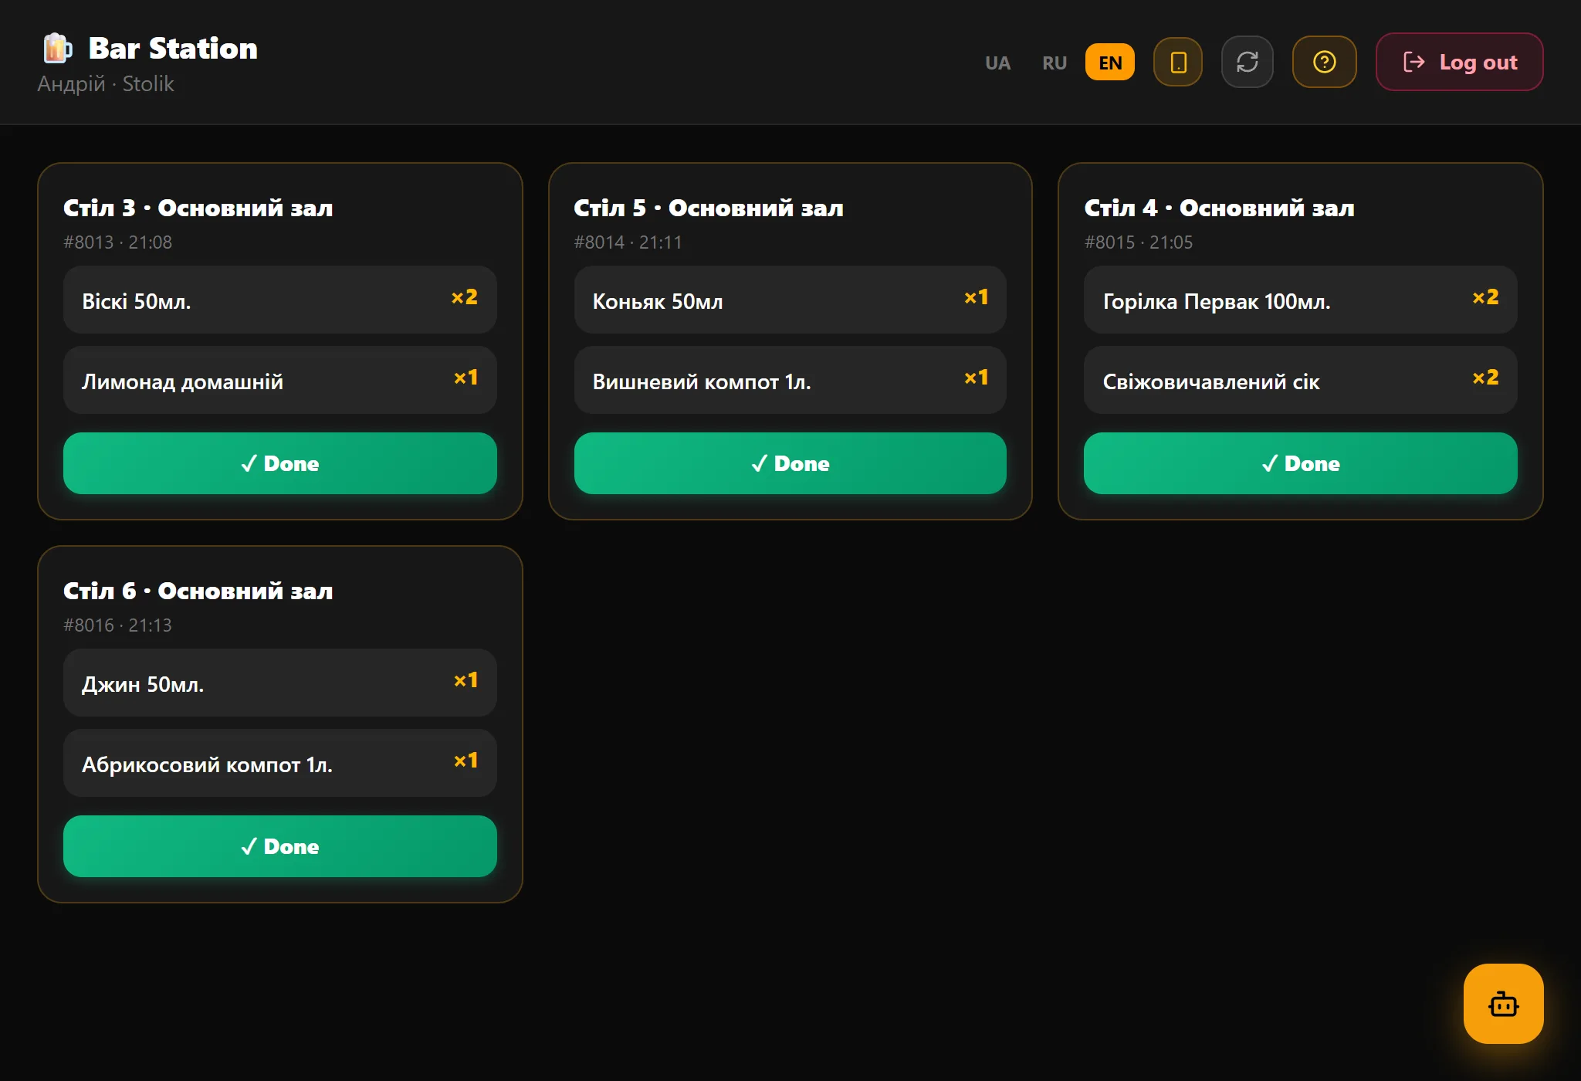This screenshot has height=1081, width=1581.
Task: Click order number #8014 · 21:11
Action: pos(628,242)
